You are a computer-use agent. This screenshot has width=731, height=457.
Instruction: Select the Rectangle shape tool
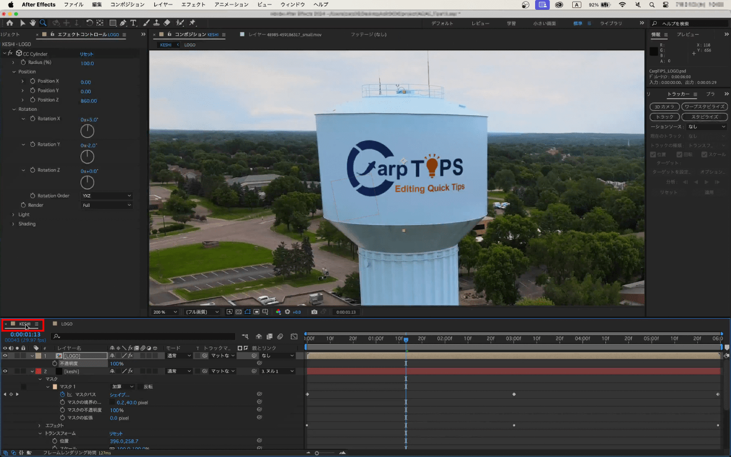pyautogui.click(x=113, y=23)
